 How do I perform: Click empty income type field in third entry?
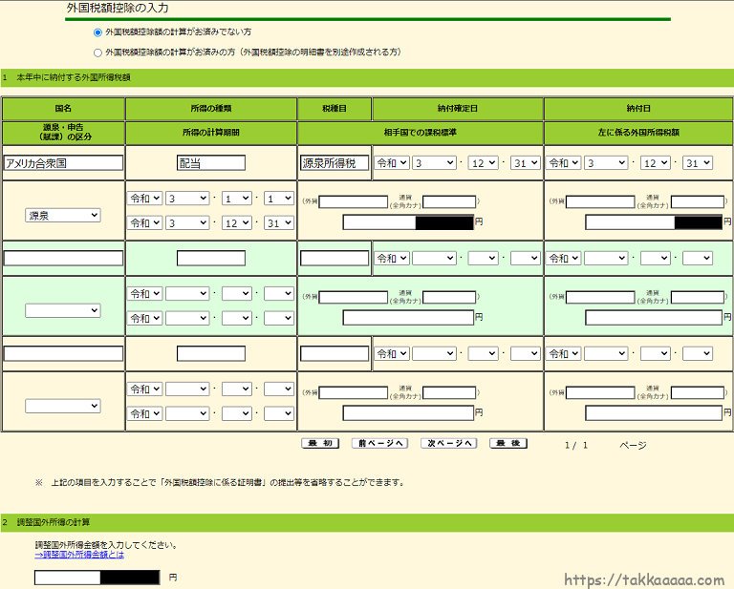click(x=211, y=353)
